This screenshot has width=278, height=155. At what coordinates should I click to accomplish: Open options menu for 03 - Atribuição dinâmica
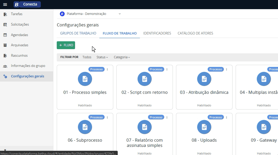[226, 70]
